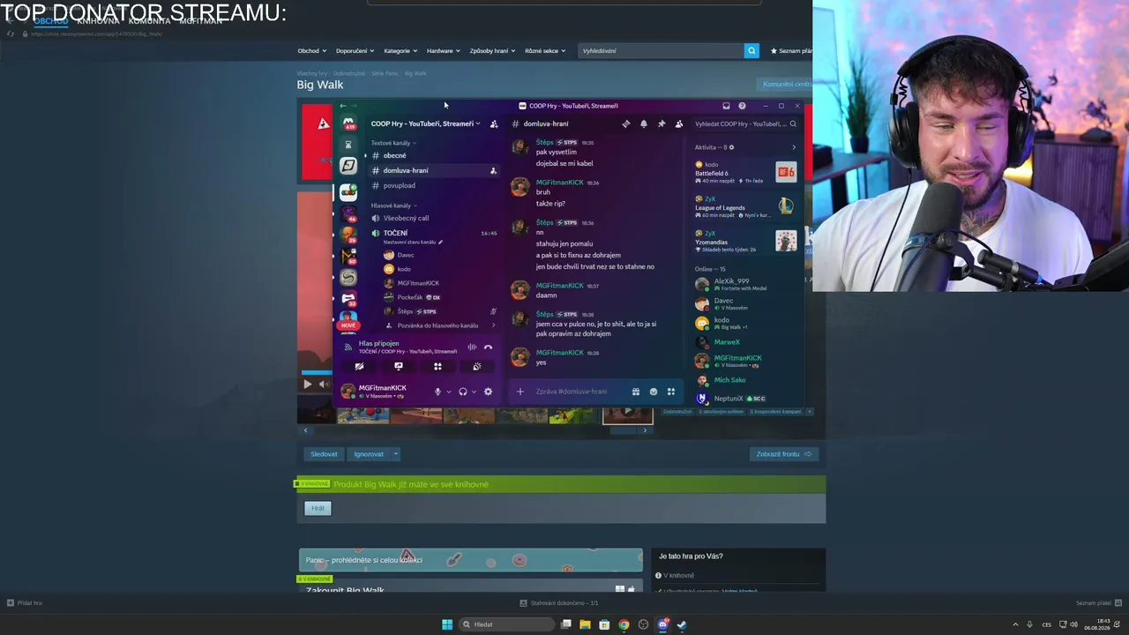Open invite to voice channel row
Image resolution: width=1129 pixels, height=635 pixels.
[441, 325]
